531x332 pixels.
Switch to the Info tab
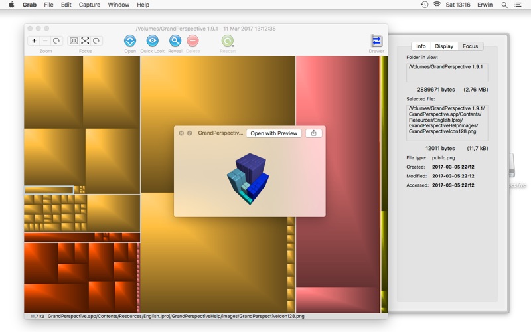pos(420,46)
